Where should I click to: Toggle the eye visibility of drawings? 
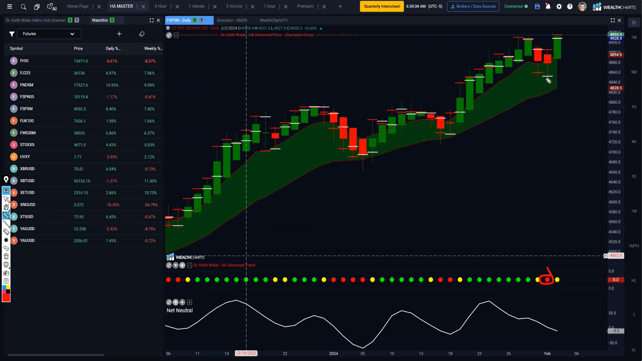(x=6, y=191)
